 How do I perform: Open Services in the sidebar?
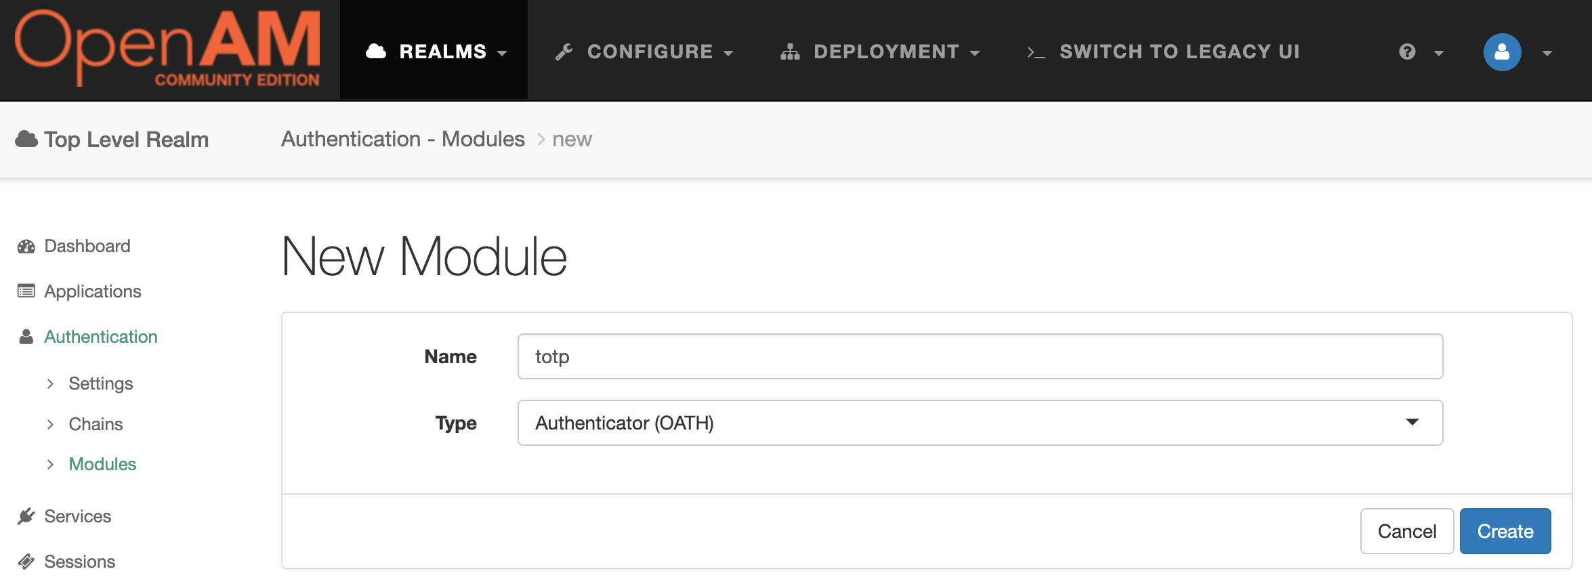[78, 516]
